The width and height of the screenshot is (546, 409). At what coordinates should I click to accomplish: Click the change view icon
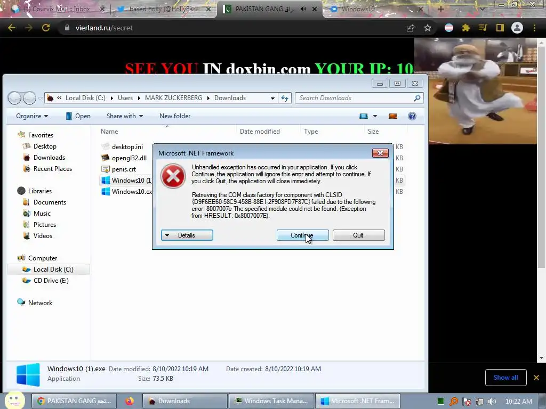pyautogui.click(x=364, y=116)
